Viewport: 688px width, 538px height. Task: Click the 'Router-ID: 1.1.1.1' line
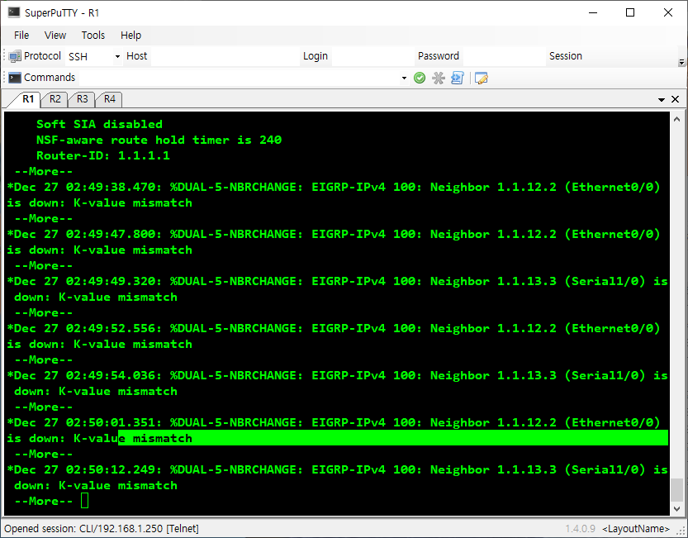103,155
